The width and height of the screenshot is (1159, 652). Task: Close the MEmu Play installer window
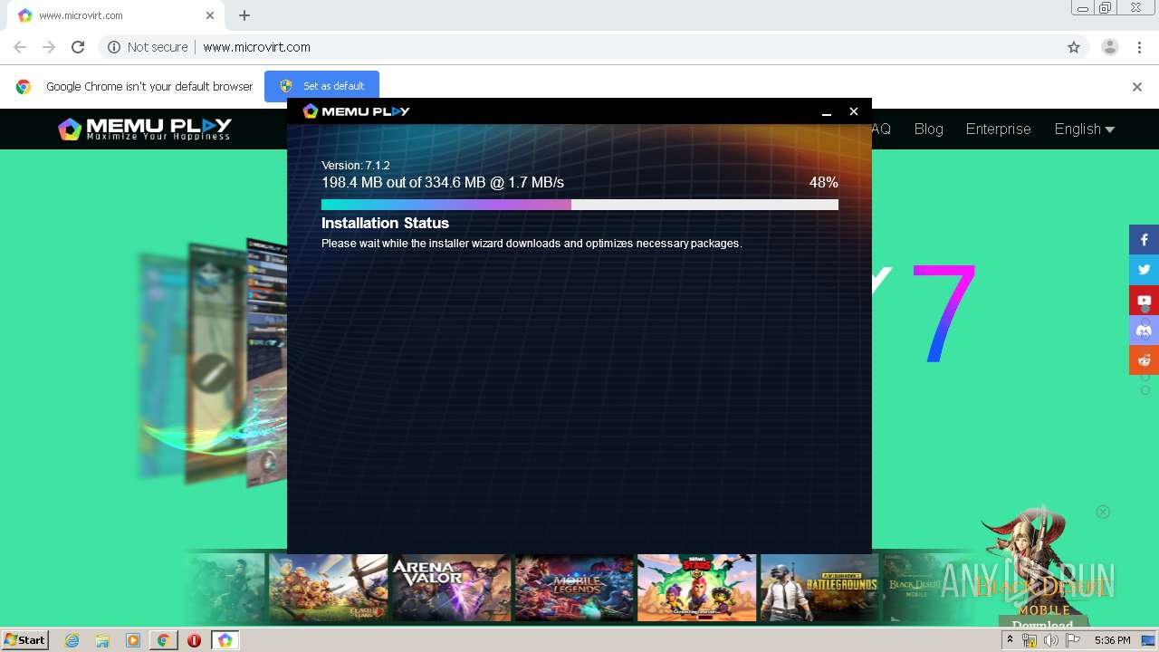[853, 111]
